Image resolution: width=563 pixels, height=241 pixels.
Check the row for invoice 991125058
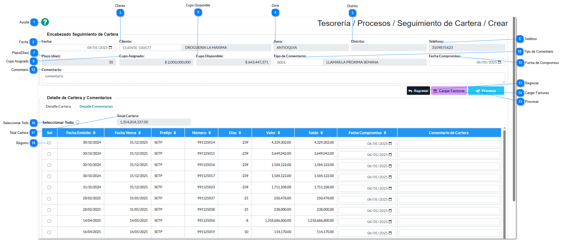pos(49,221)
